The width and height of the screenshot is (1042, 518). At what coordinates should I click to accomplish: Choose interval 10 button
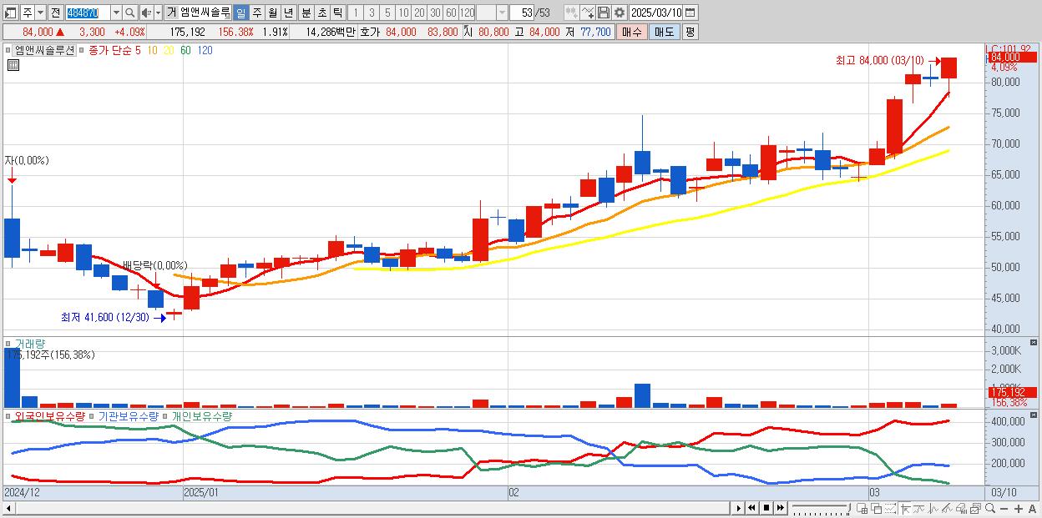pyautogui.click(x=403, y=13)
